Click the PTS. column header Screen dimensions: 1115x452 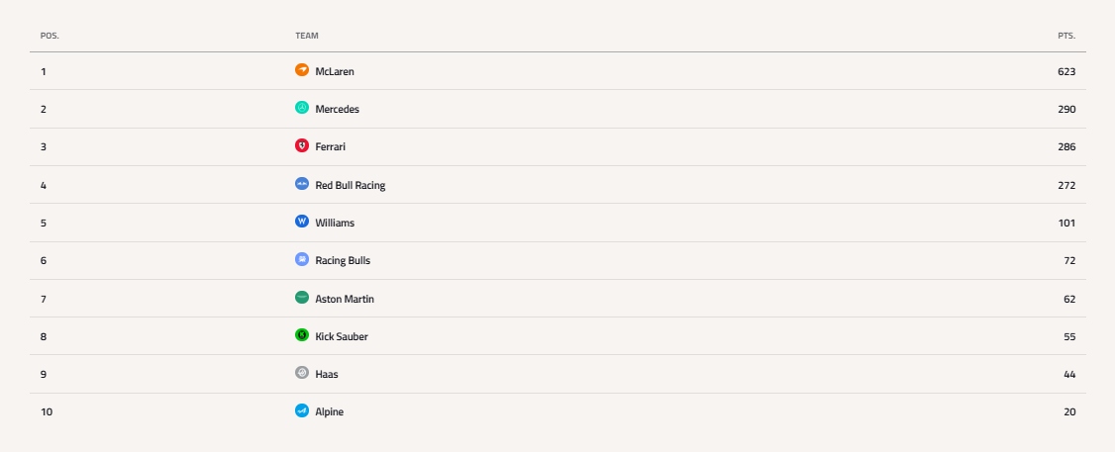pos(1065,36)
